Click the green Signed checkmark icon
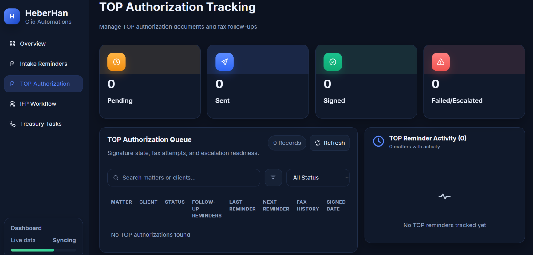The width and height of the screenshot is (533, 255). click(333, 62)
